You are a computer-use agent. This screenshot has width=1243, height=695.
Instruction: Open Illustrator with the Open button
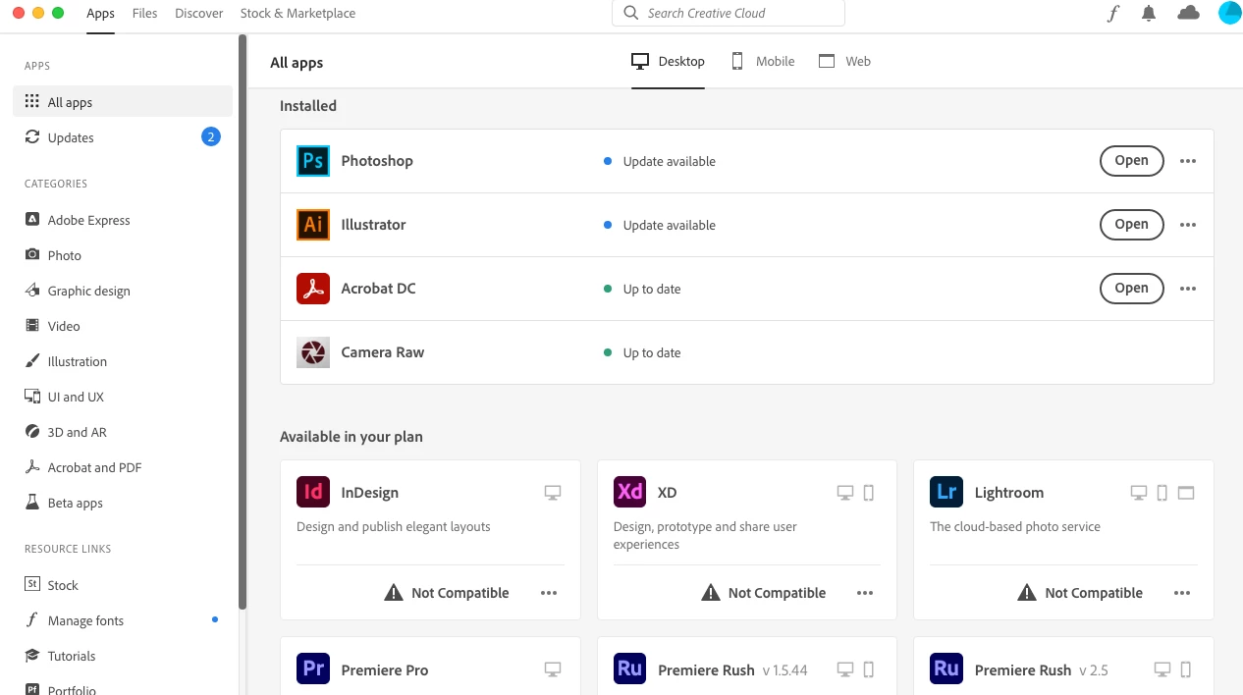pos(1131,225)
